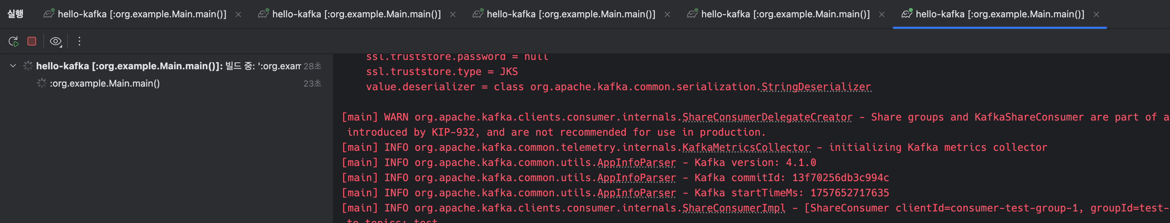The height and width of the screenshot is (223, 1170).
Task: Click the run icon on the first hello-kafka tab
Action: tap(49, 14)
